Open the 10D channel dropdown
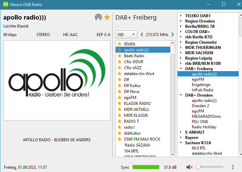Viewport: 242px width, 172px height. (126, 34)
